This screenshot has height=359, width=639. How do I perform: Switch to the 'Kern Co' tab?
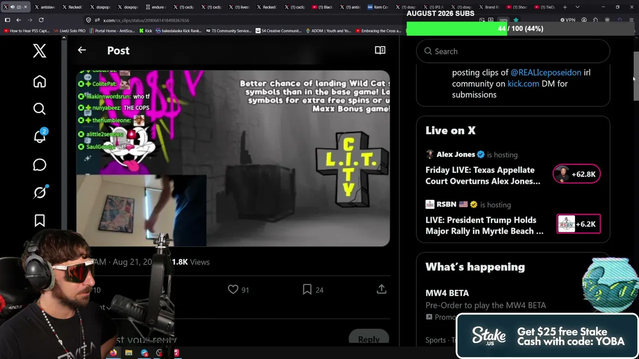(377, 7)
